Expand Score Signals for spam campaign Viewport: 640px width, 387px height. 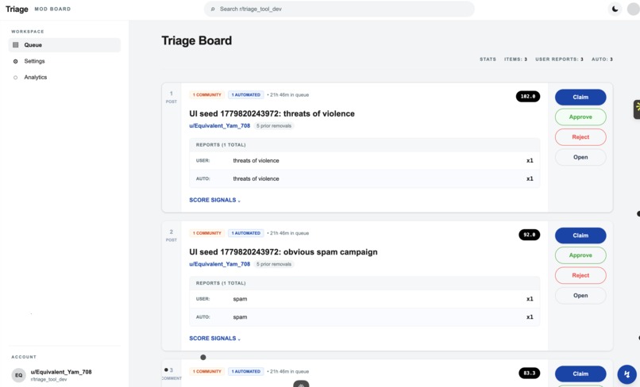tap(214, 339)
